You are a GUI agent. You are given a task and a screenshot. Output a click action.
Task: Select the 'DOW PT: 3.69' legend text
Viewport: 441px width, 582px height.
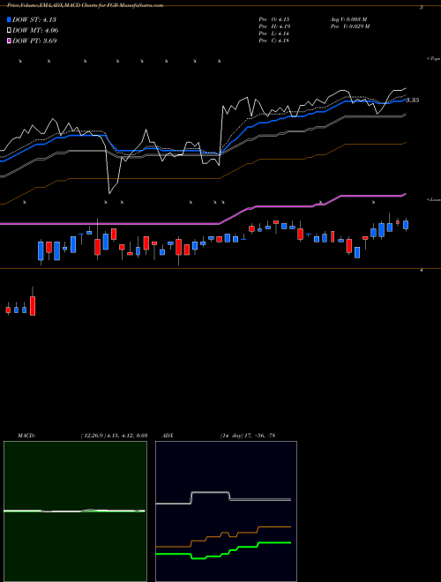pos(34,41)
